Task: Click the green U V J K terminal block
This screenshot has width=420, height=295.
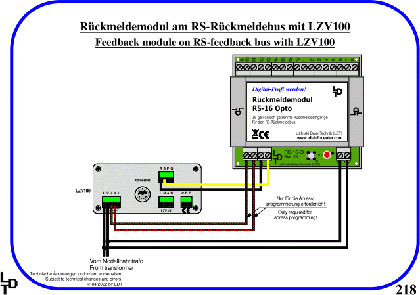Action: click(x=111, y=202)
